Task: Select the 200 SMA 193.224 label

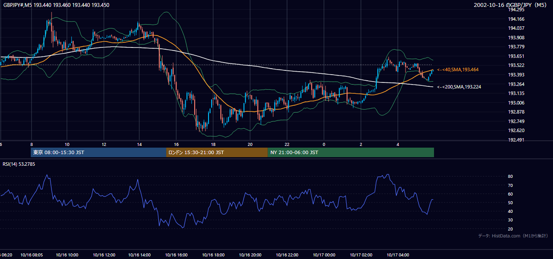Action: coord(459,87)
